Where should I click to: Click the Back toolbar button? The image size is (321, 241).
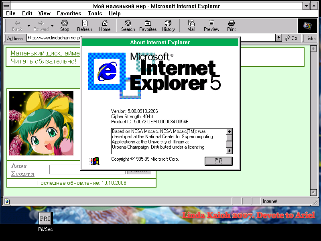point(17,26)
